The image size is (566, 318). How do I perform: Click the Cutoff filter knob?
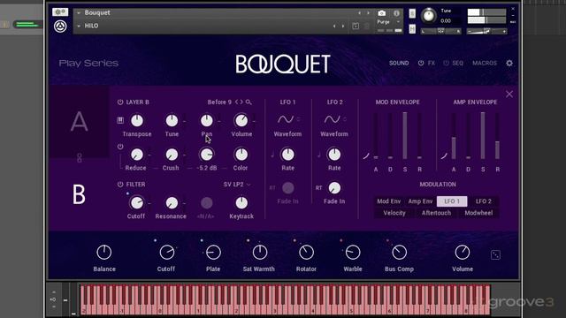[136, 203]
